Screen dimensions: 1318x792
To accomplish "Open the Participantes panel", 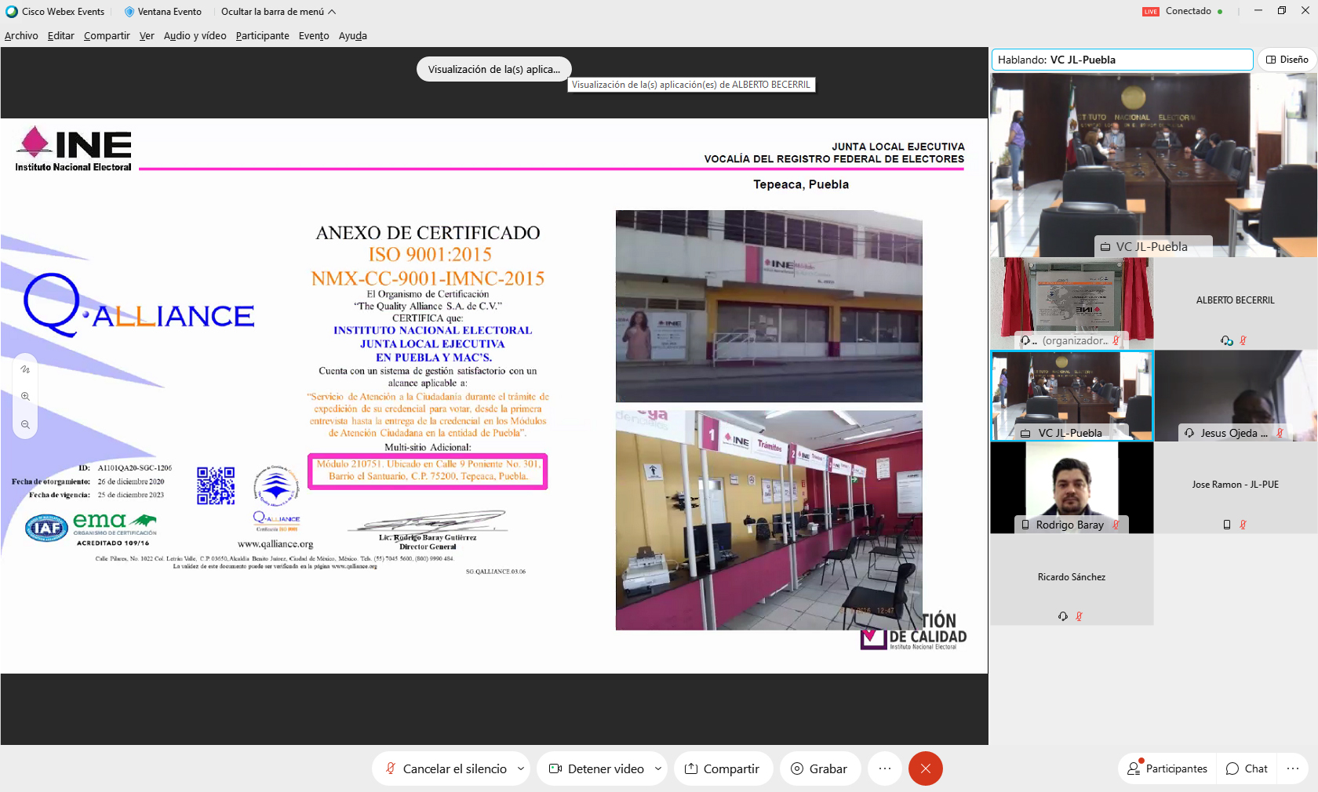I will pos(1167,768).
